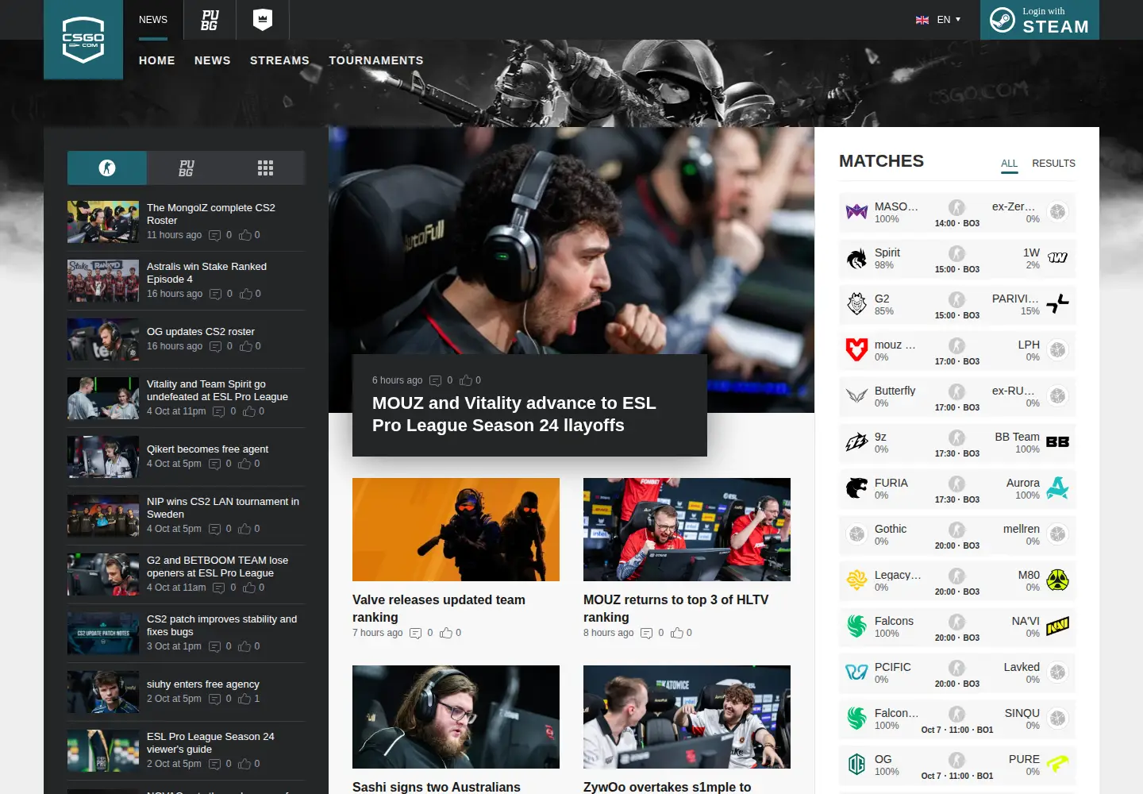The image size is (1143, 794).
Task: Switch to the RESULTS matches tab
Action: [1053, 164]
